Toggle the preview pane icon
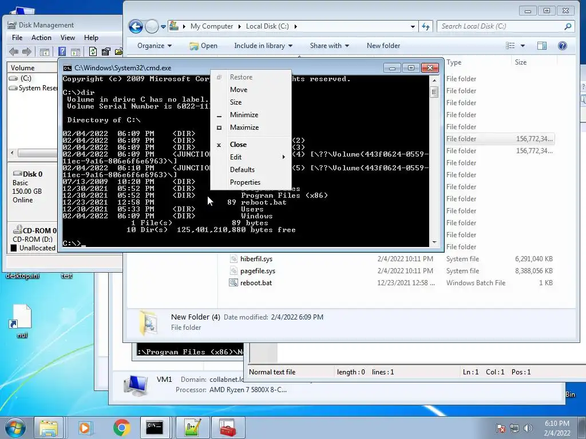The image size is (586, 439). coord(541,46)
